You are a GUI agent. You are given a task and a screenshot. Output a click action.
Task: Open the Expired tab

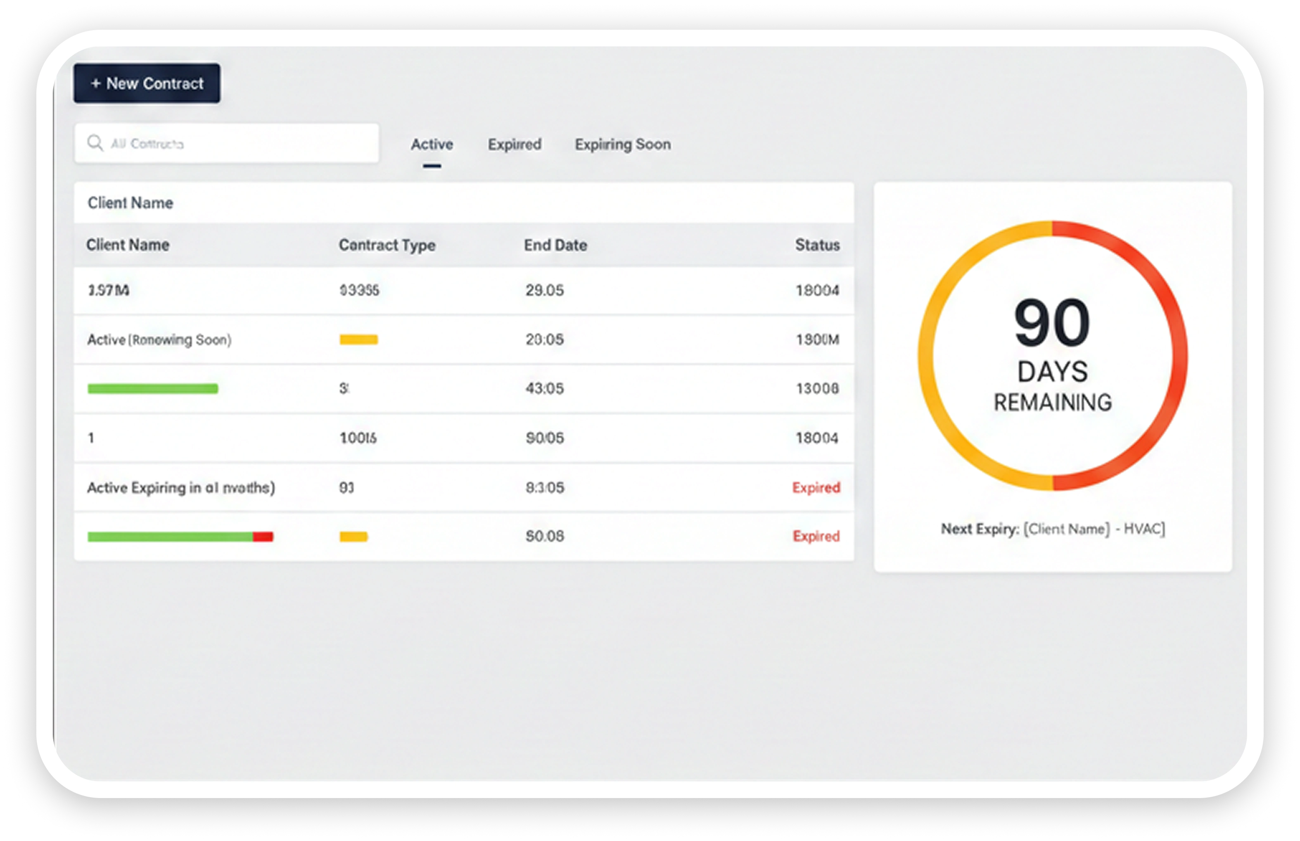pos(514,145)
